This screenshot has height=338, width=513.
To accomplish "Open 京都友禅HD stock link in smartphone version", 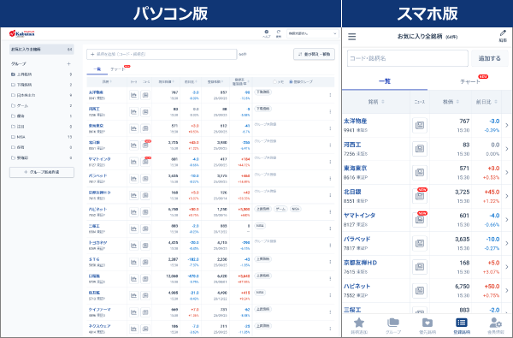I will tap(360, 263).
